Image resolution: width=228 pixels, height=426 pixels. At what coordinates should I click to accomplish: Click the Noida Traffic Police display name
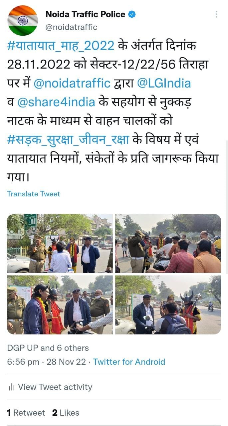(85, 14)
